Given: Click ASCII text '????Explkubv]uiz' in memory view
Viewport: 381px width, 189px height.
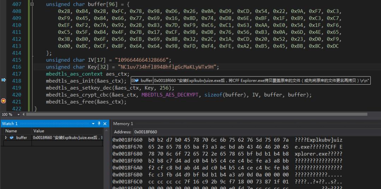Looking at the screenshot, I should click(x=319, y=140).
